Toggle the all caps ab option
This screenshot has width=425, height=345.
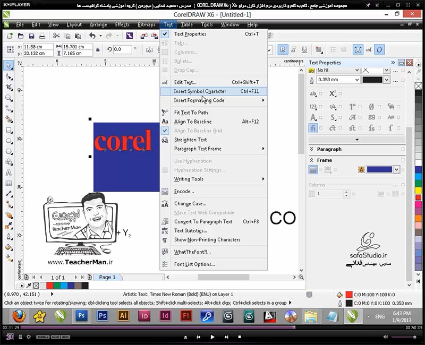(313, 94)
